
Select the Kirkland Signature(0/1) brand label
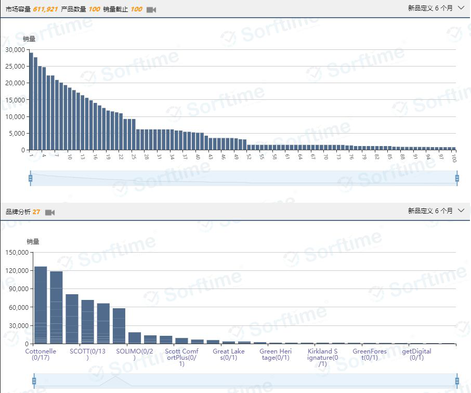click(322, 357)
